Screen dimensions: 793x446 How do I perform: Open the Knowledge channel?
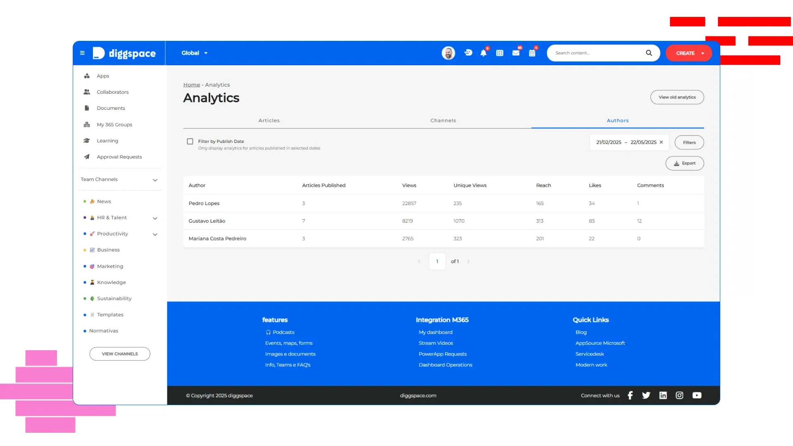tap(111, 282)
